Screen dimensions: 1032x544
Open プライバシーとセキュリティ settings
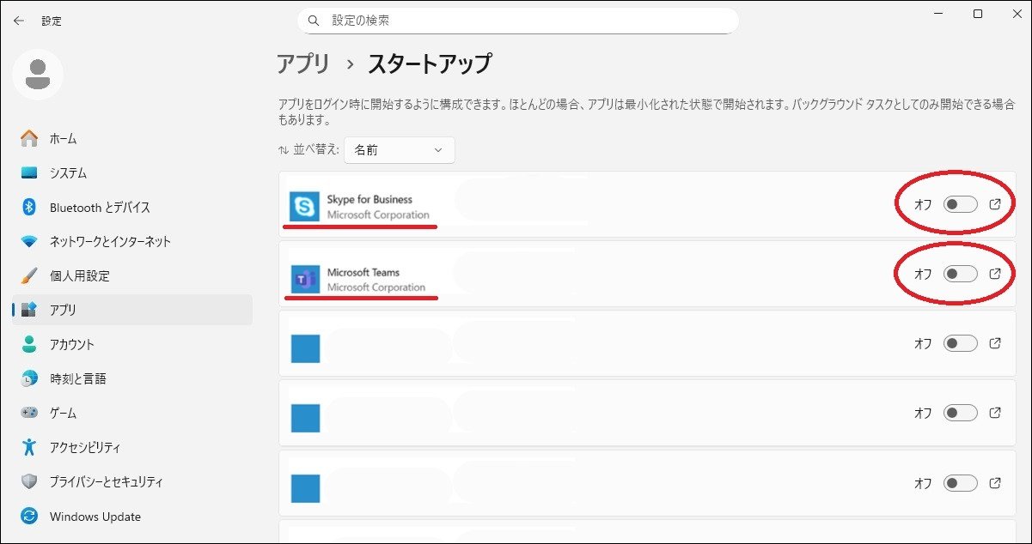click(106, 482)
